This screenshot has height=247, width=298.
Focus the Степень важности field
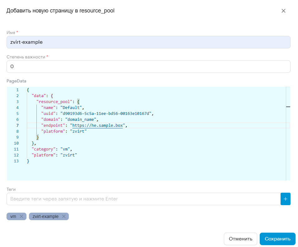149,67
